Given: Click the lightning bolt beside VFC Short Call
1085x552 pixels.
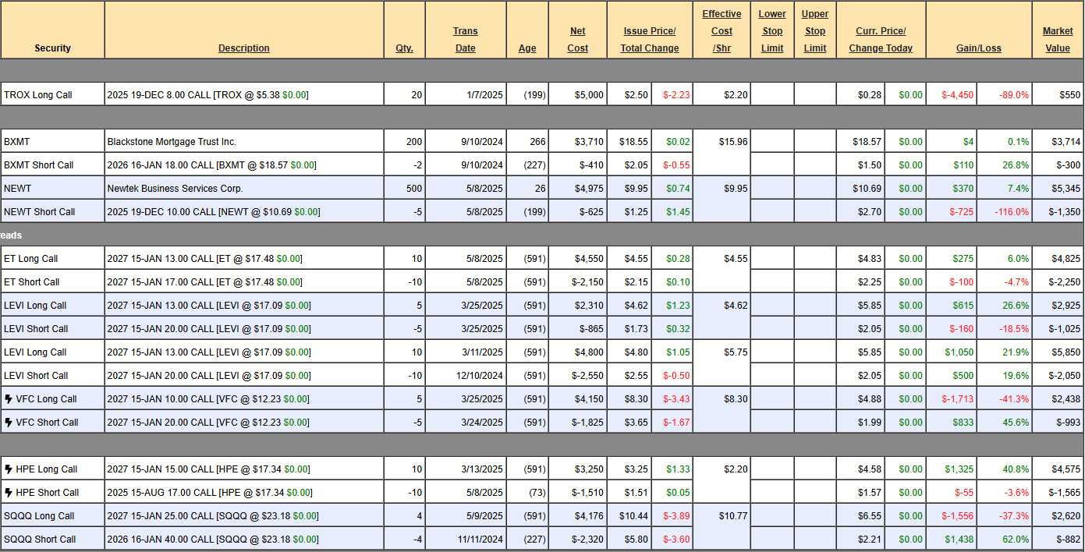Looking at the screenshot, I should [x=9, y=423].
